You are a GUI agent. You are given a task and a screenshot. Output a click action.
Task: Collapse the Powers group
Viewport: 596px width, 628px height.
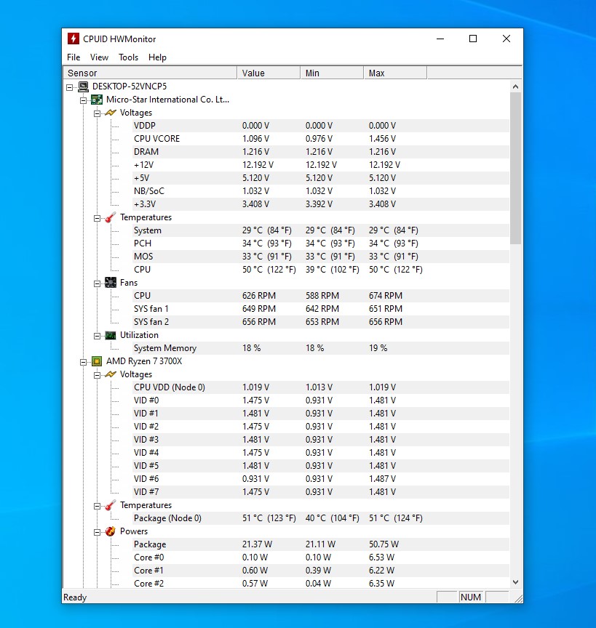(x=97, y=532)
